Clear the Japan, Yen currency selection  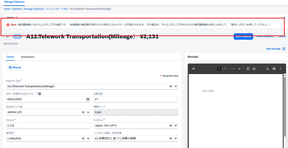click(171, 126)
